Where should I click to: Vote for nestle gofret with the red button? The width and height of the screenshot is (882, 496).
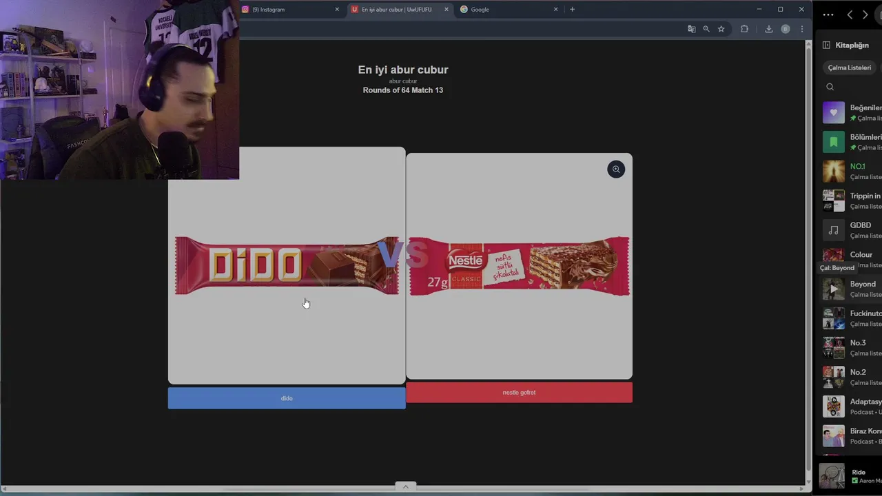[x=519, y=393]
